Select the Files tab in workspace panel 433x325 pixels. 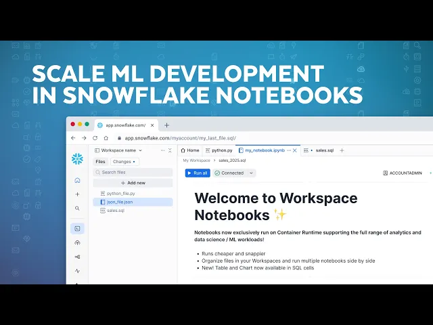coord(100,162)
